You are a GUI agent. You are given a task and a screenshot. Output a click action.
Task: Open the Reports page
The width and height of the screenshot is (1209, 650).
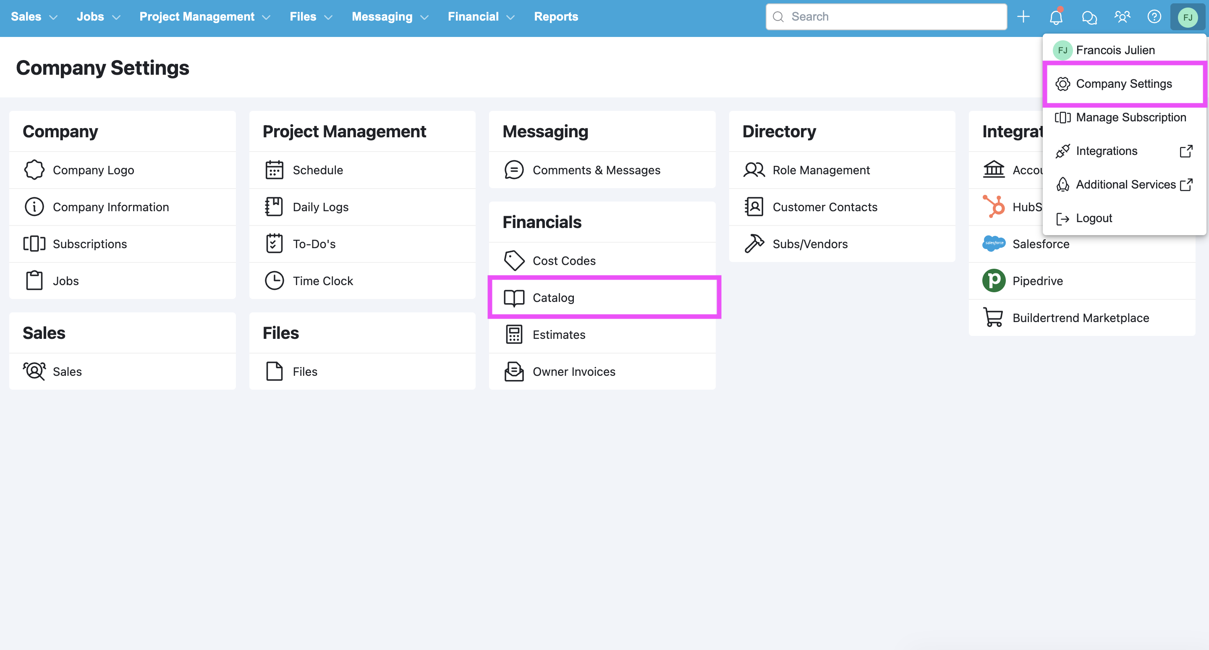coord(556,17)
